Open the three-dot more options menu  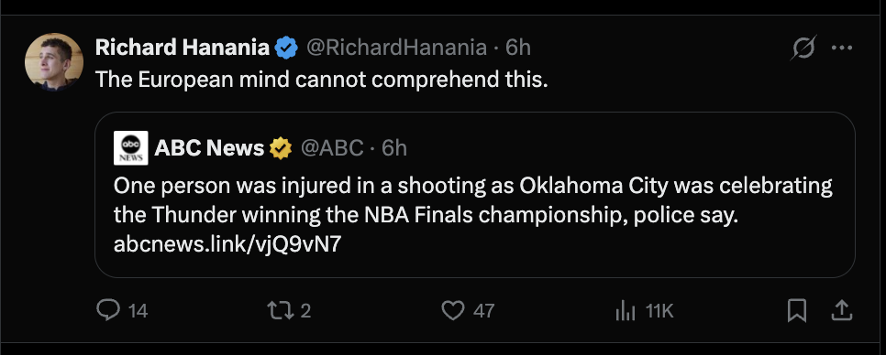coord(842,48)
